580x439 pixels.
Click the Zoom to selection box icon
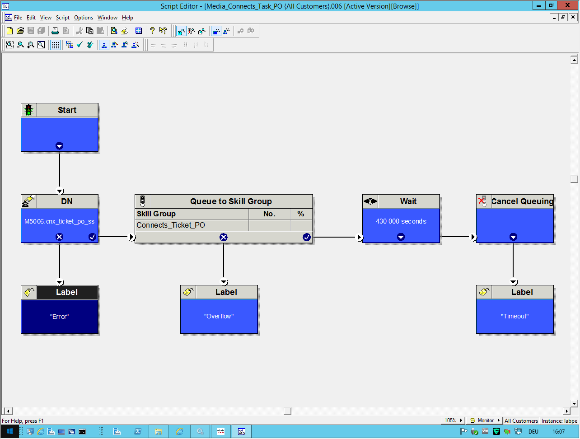pyautogui.click(x=9, y=45)
